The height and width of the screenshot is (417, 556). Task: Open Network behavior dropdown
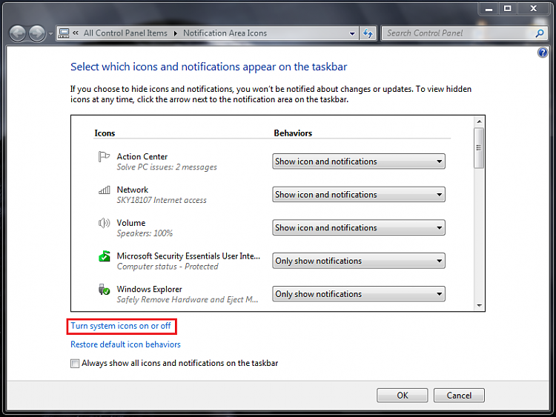tap(359, 195)
